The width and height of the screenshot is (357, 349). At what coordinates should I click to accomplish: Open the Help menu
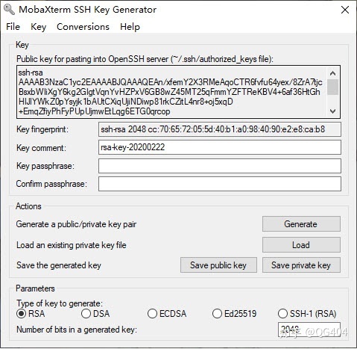tap(130, 27)
